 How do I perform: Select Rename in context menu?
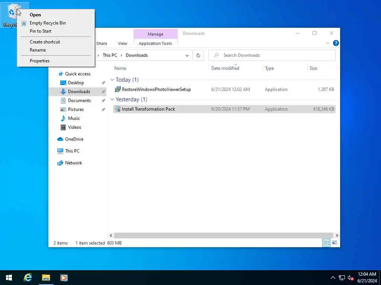38,50
